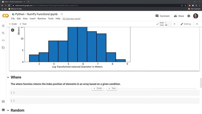The image size is (202, 114).
Task: Open the Apps bookmark
Action: click(x=4, y=9)
